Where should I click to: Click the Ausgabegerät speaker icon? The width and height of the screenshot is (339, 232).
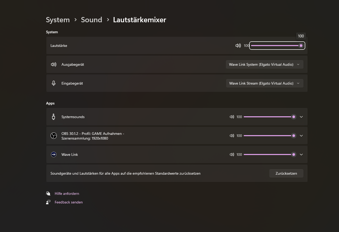click(54, 64)
